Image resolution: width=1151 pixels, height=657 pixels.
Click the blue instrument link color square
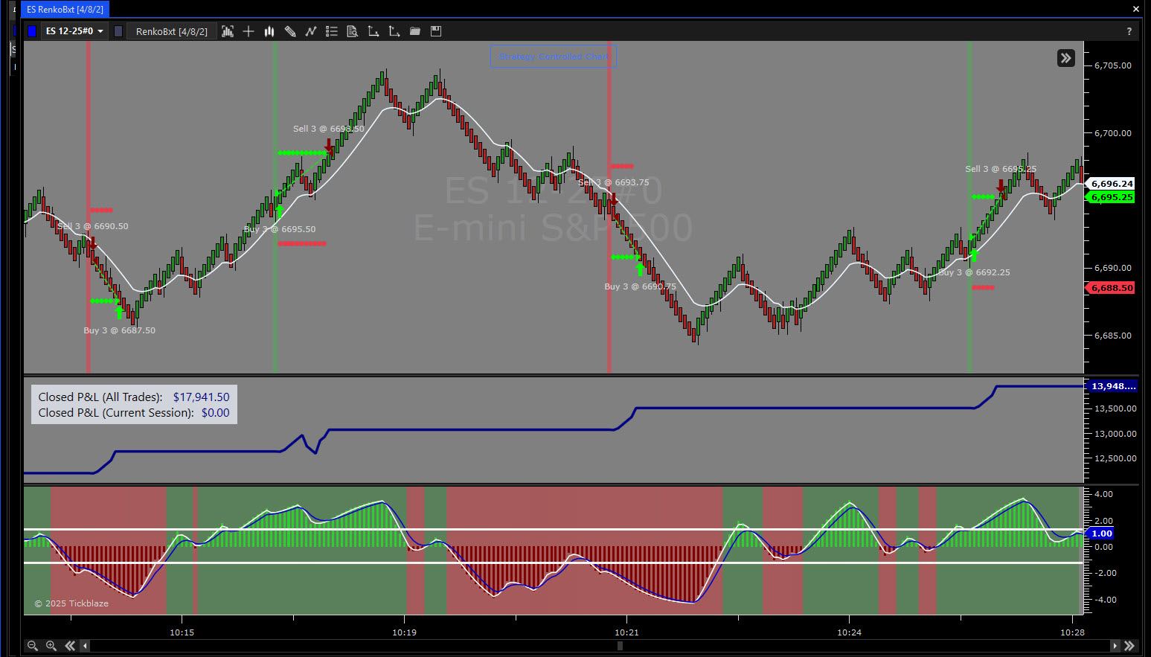point(31,31)
